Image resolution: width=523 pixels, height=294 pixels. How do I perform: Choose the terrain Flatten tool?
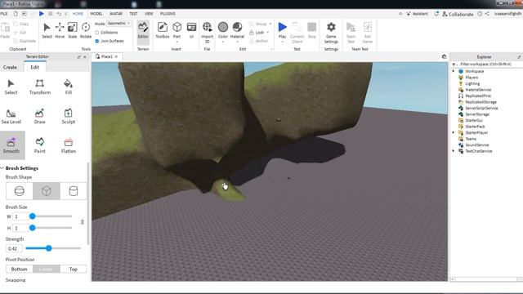point(69,145)
